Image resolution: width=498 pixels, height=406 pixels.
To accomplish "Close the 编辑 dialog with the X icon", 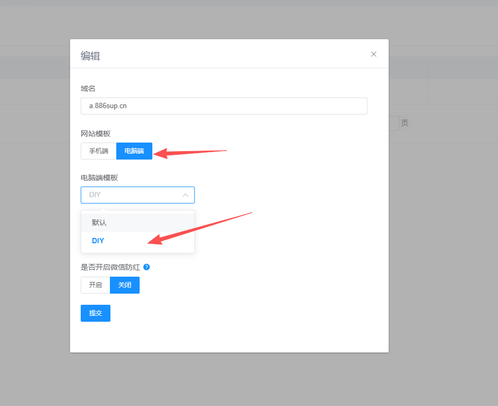I will click(374, 54).
